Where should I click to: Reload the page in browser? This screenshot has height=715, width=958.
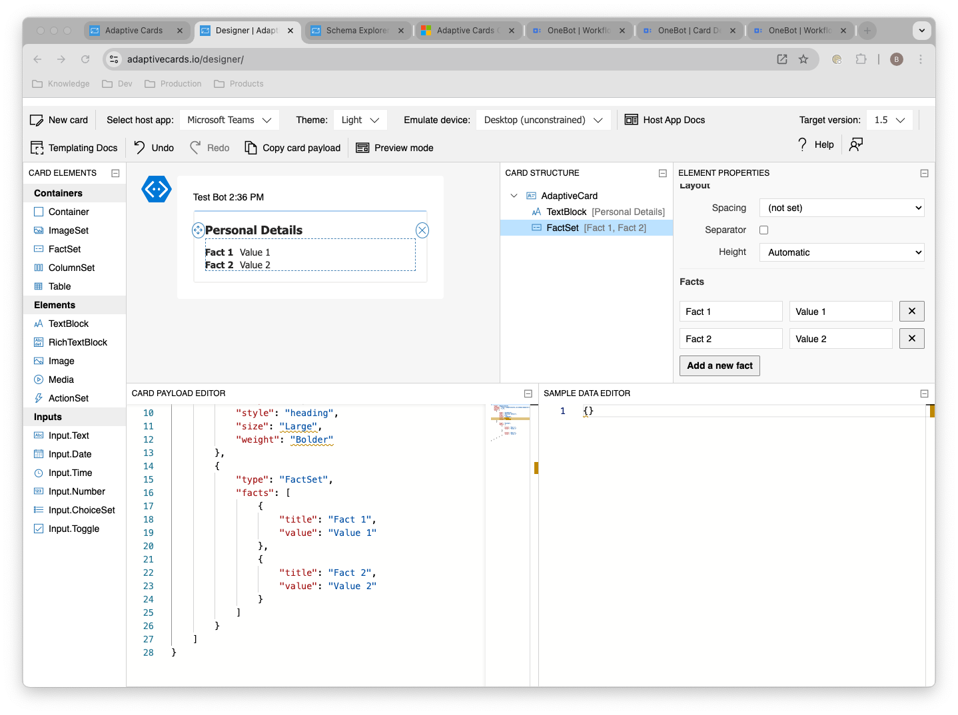click(85, 59)
